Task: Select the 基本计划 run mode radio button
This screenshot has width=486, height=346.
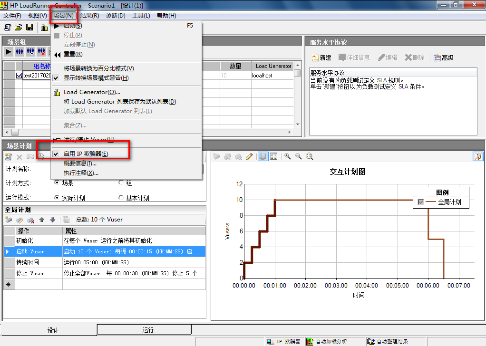Action: [x=121, y=197]
